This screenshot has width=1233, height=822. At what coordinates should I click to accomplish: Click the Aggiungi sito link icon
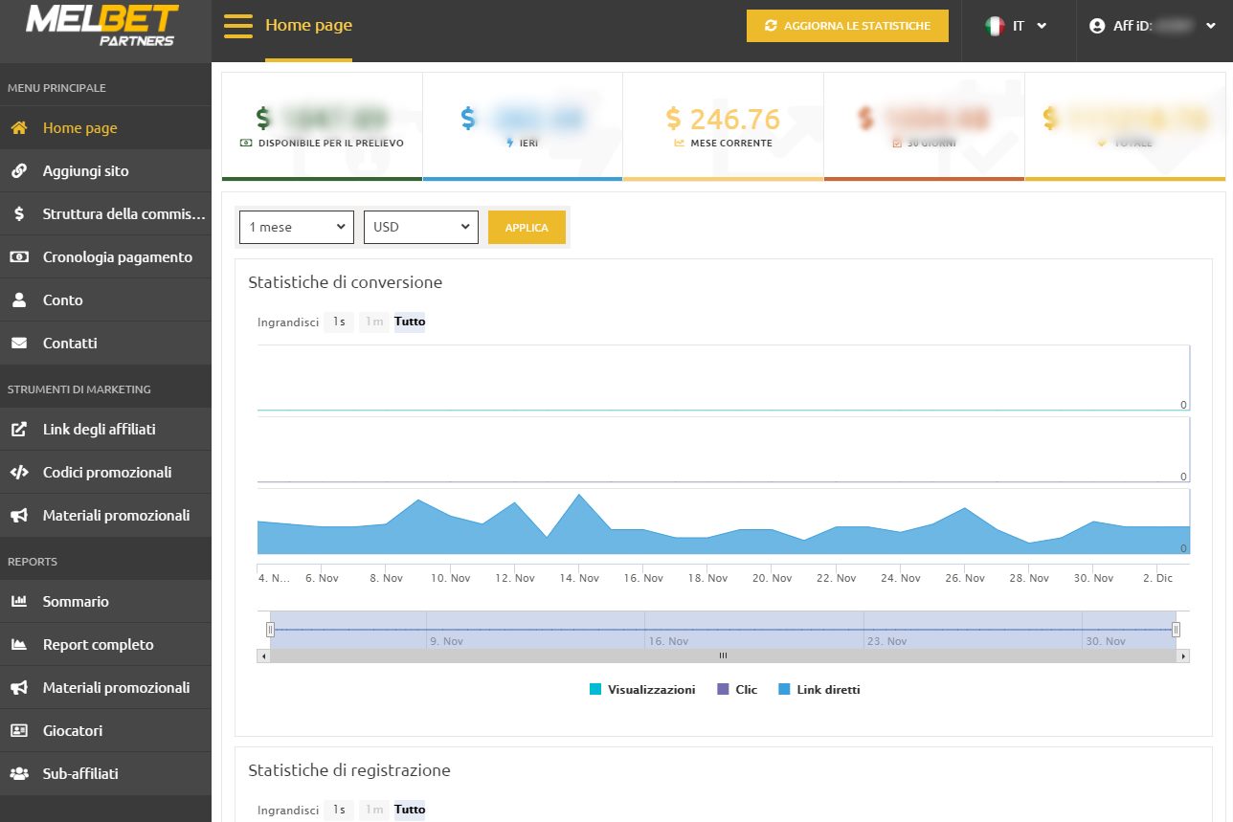19,170
